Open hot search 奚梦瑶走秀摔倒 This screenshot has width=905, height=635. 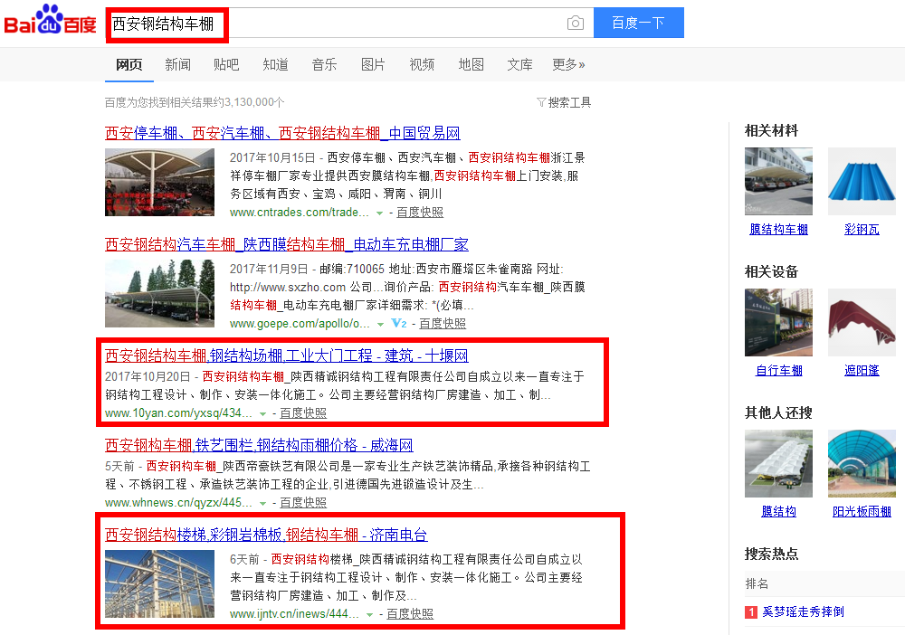(803, 611)
